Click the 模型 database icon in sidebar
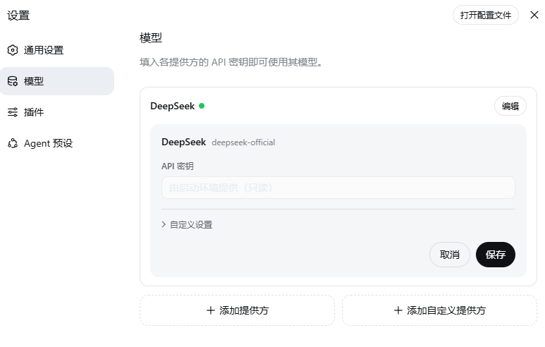Screen dimensions: 545x347 (x=13, y=81)
